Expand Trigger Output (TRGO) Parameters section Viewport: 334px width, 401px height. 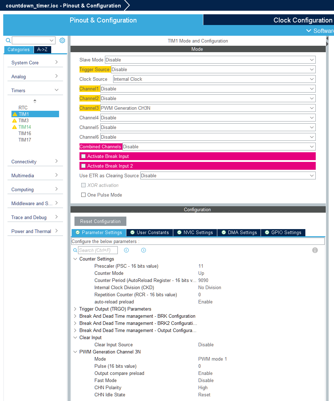(x=75, y=309)
